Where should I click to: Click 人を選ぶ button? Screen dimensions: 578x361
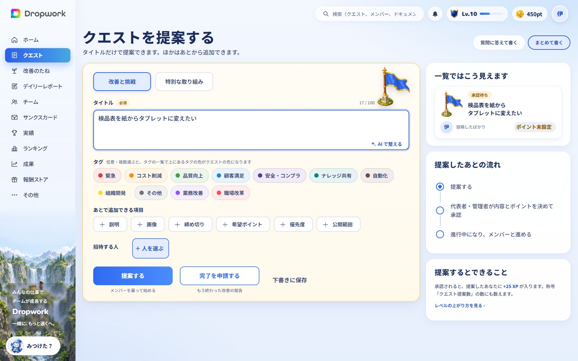point(151,248)
